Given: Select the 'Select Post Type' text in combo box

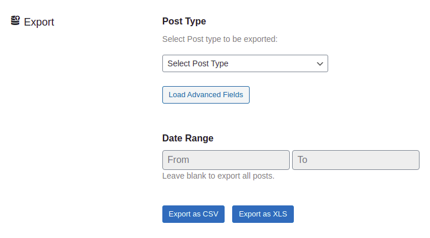Looking at the screenshot, I should [x=198, y=63].
